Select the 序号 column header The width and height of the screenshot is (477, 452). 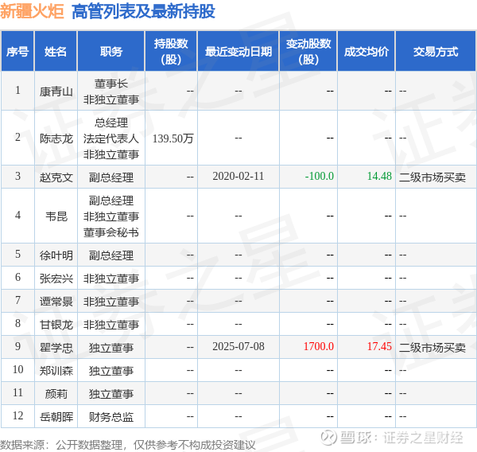pos(17,52)
